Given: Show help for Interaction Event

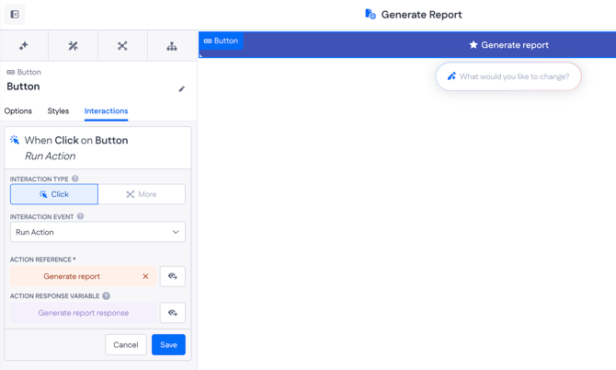Looking at the screenshot, I should (80, 216).
